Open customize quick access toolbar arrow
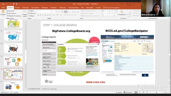Viewport: 171px width, 96px height. coord(20,4)
